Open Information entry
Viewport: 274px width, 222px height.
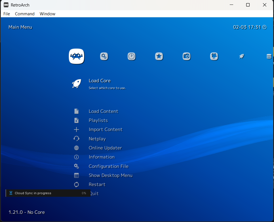coord(102,157)
